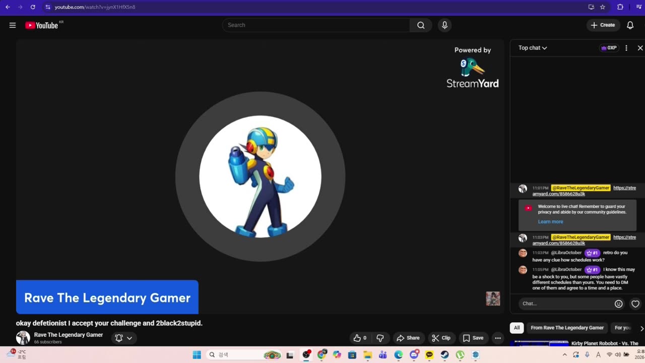
Task: Click the chat message input box
Action: pos(565,304)
